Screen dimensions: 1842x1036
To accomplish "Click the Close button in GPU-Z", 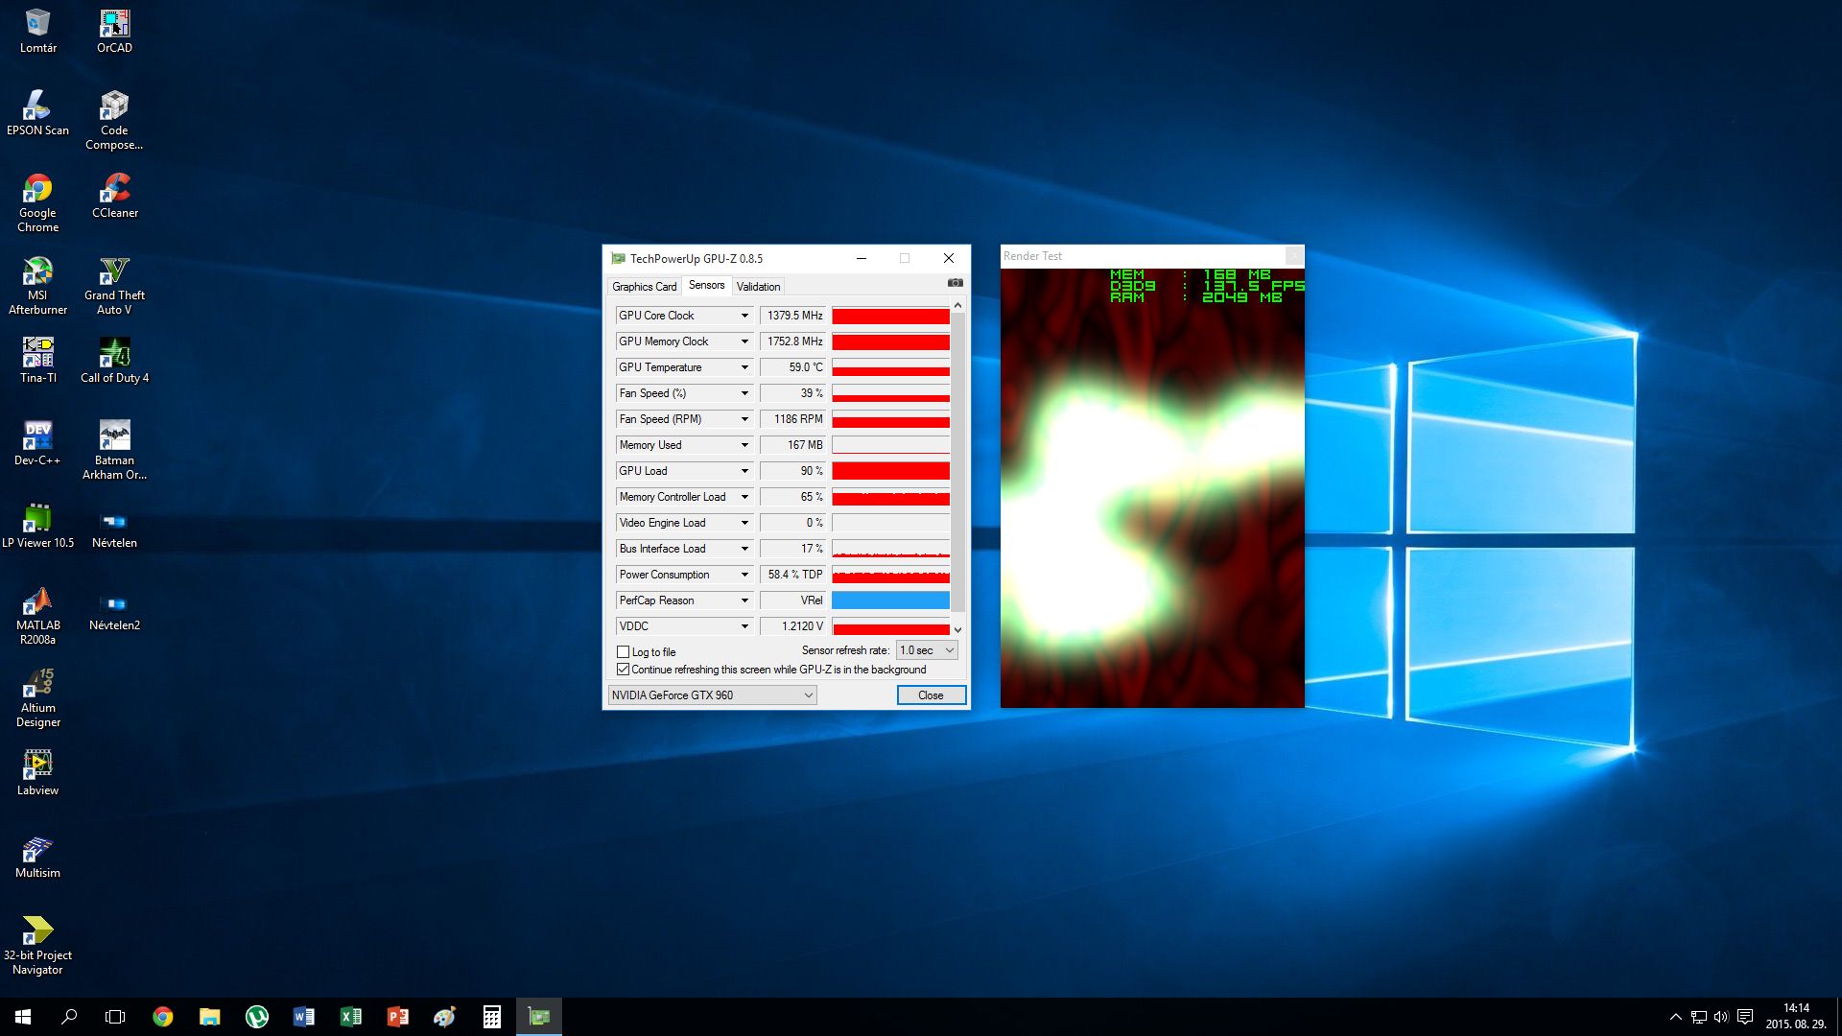I will click(x=931, y=695).
